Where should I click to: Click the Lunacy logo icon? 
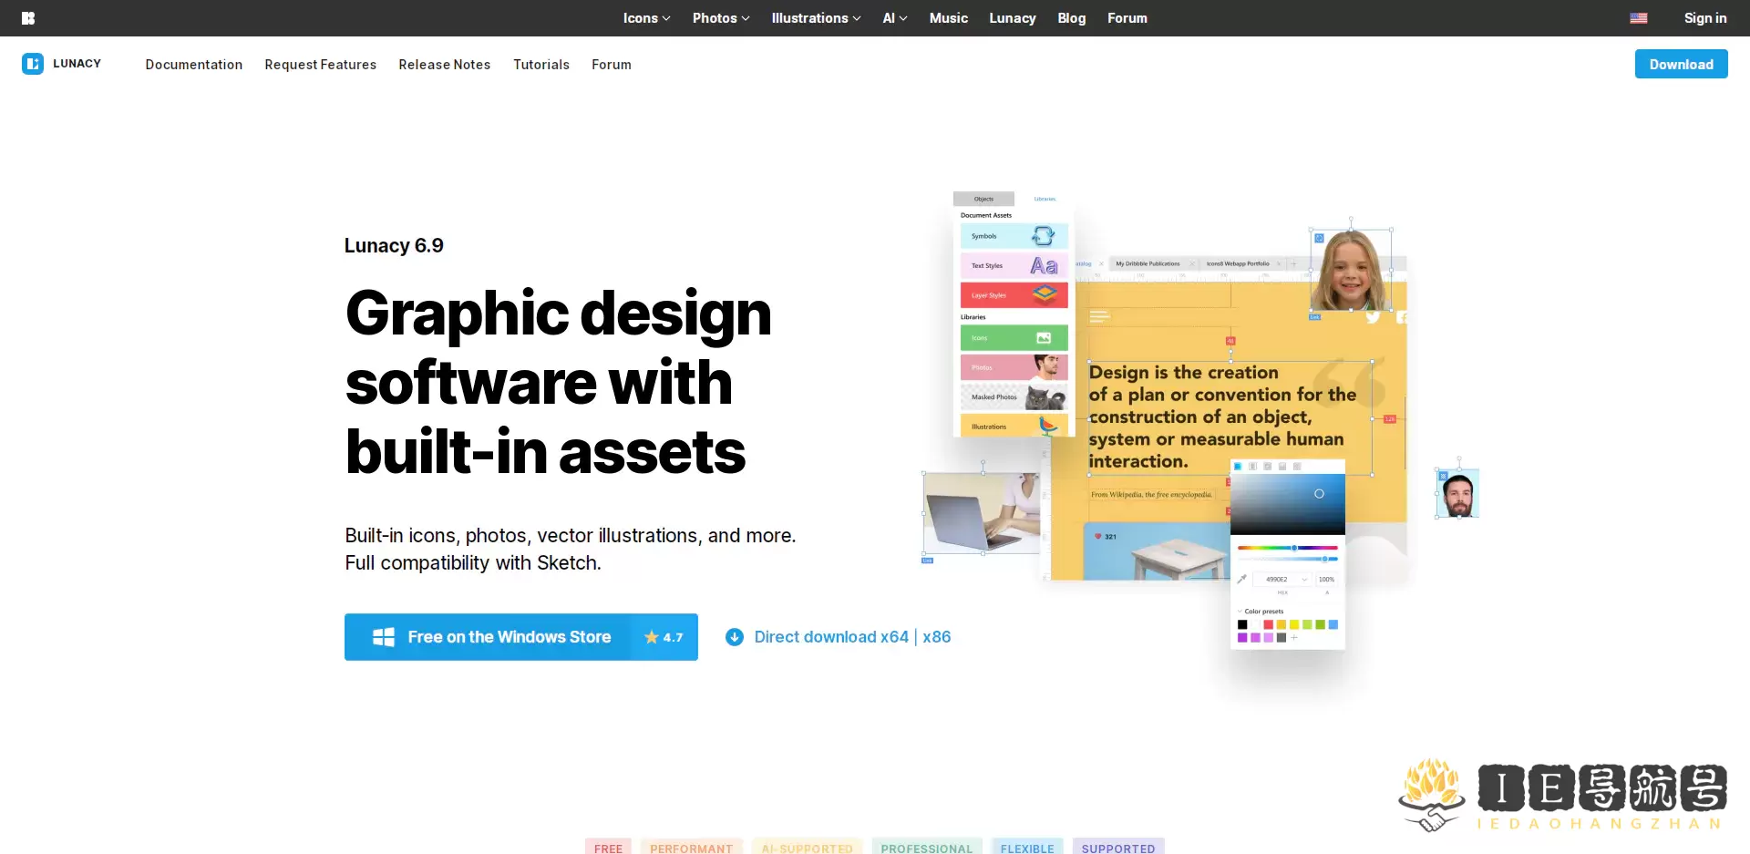point(33,64)
